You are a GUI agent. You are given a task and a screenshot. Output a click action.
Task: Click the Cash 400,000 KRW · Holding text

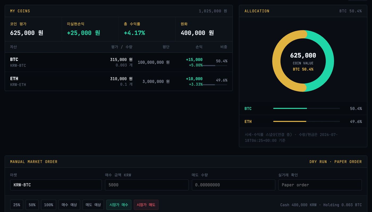tap(321, 205)
